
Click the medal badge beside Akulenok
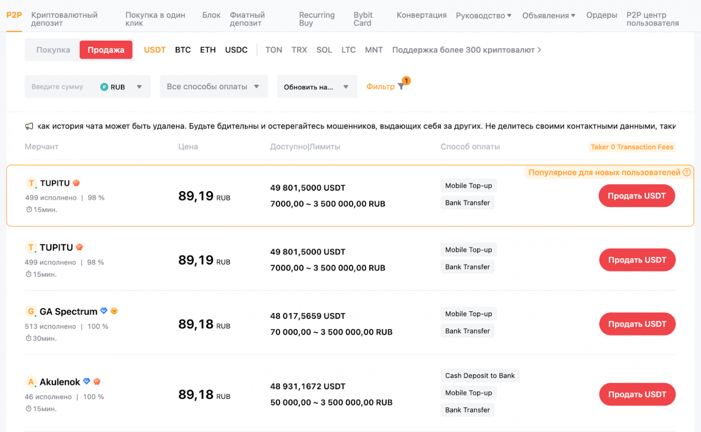click(97, 381)
